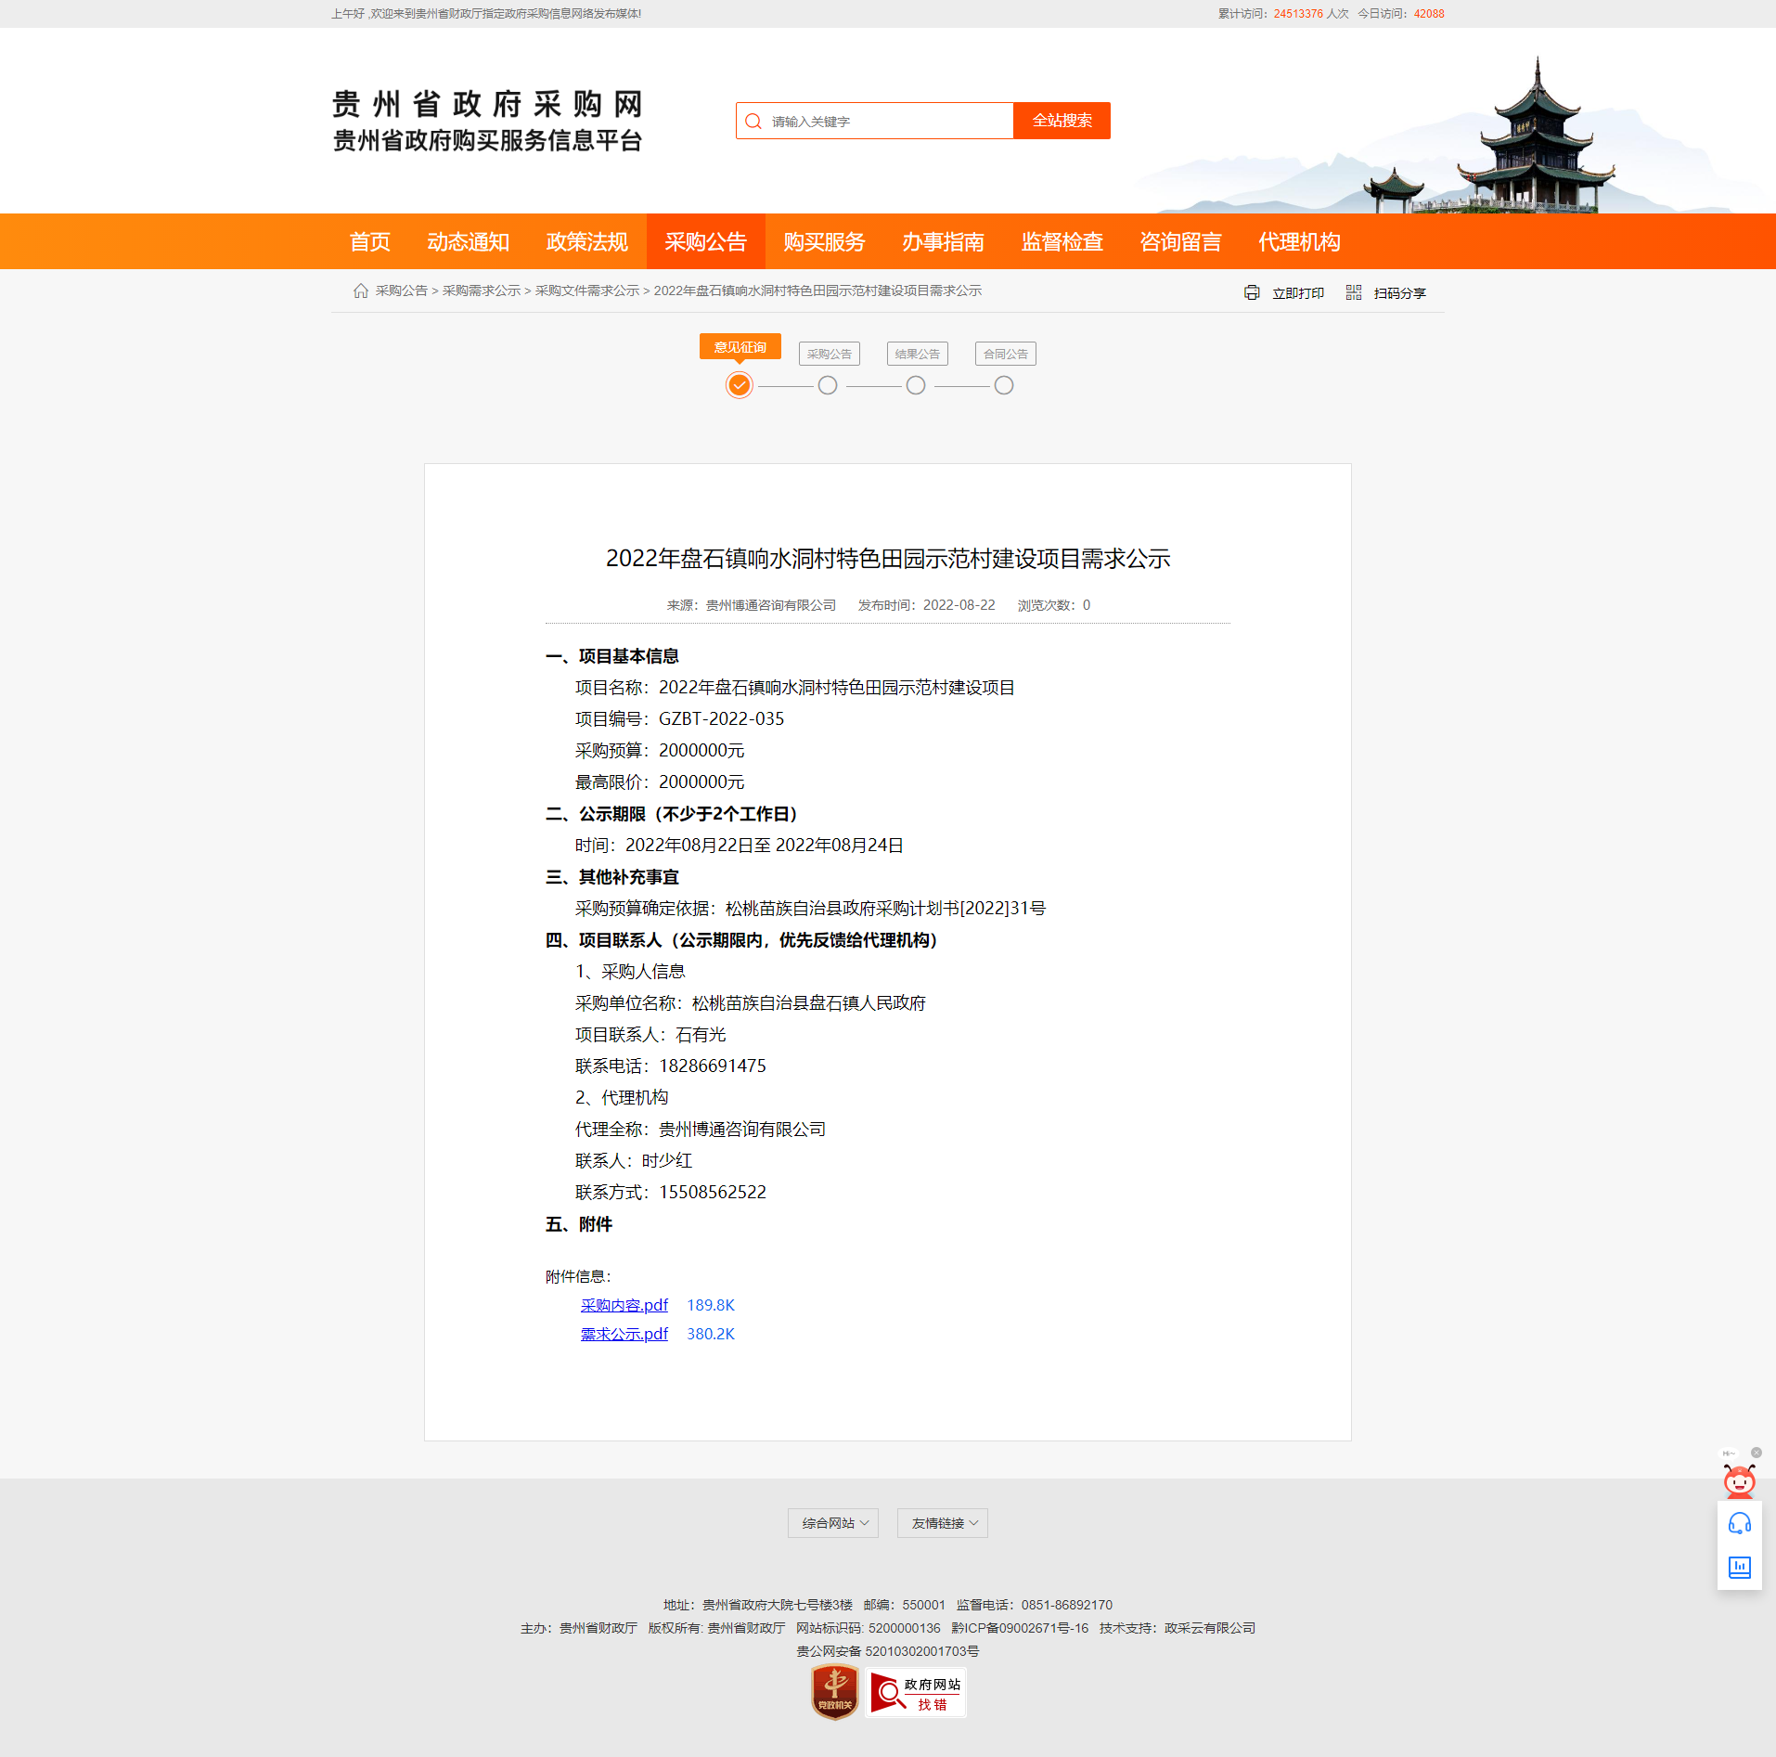Click the printer icon

(1252, 293)
